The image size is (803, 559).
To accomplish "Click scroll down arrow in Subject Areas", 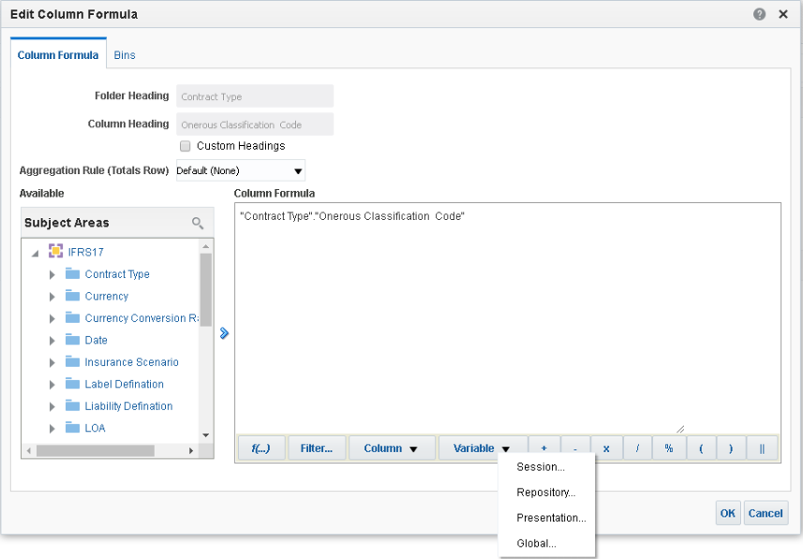I will pos(206,435).
